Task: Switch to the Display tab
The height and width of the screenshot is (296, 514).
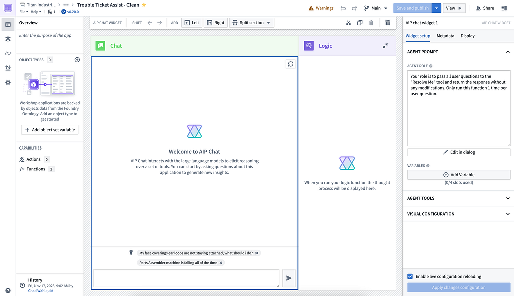Action: click(x=467, y=36)
